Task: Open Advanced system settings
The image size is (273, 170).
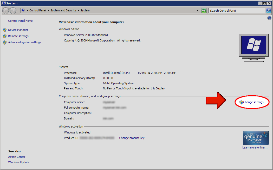Action: [x=24, y=42]
